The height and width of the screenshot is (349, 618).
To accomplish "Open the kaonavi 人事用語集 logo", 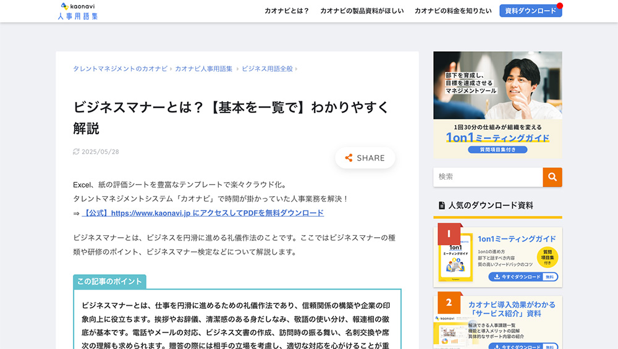I will (78, 11).
